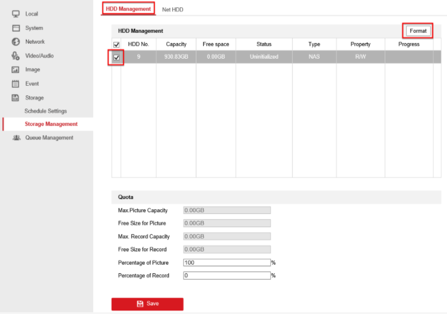Click the Local monitor icon in sidebar
Screen dimensions: 447x314
point(16,14)
